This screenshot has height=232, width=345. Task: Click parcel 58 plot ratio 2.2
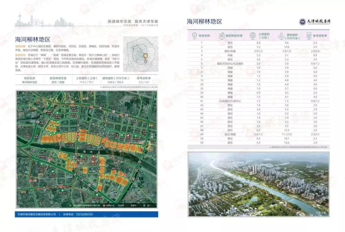point(315,138)
